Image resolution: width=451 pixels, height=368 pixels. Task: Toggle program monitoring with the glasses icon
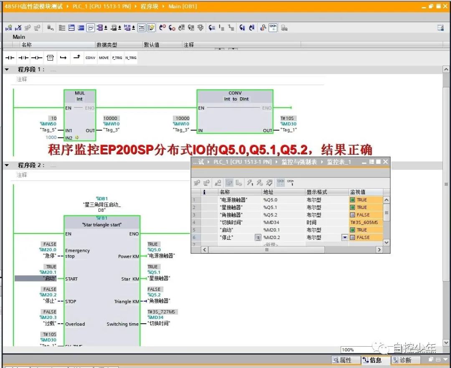[273, 28]
